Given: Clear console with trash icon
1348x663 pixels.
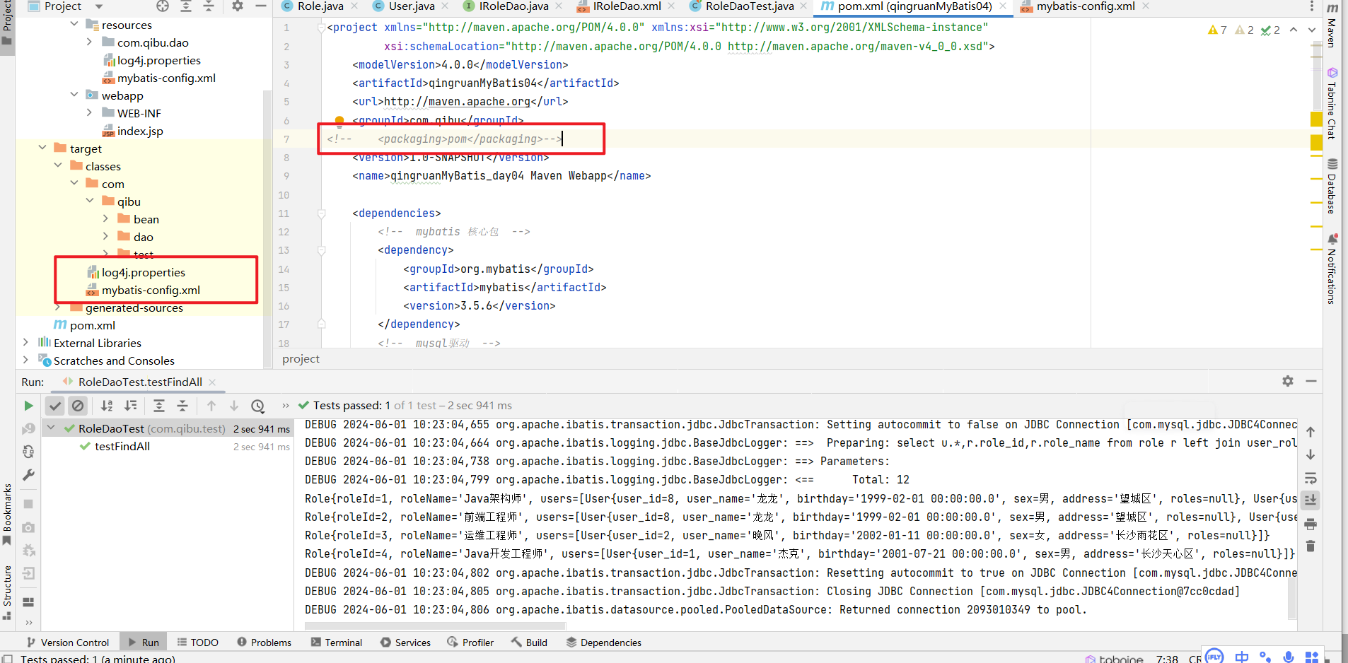Looking at the screenshot, I should point(1311,546).
